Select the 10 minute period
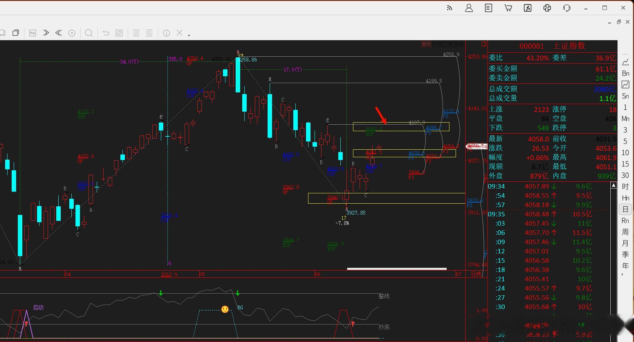This screenshot has height=342, width=634. 625,152
